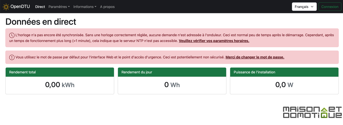Image resolution: width=343 pixels, height=125 pixels.
Task: Click the clock icon in the time warning
Action: pyautogui.click(x=12, y=35)
